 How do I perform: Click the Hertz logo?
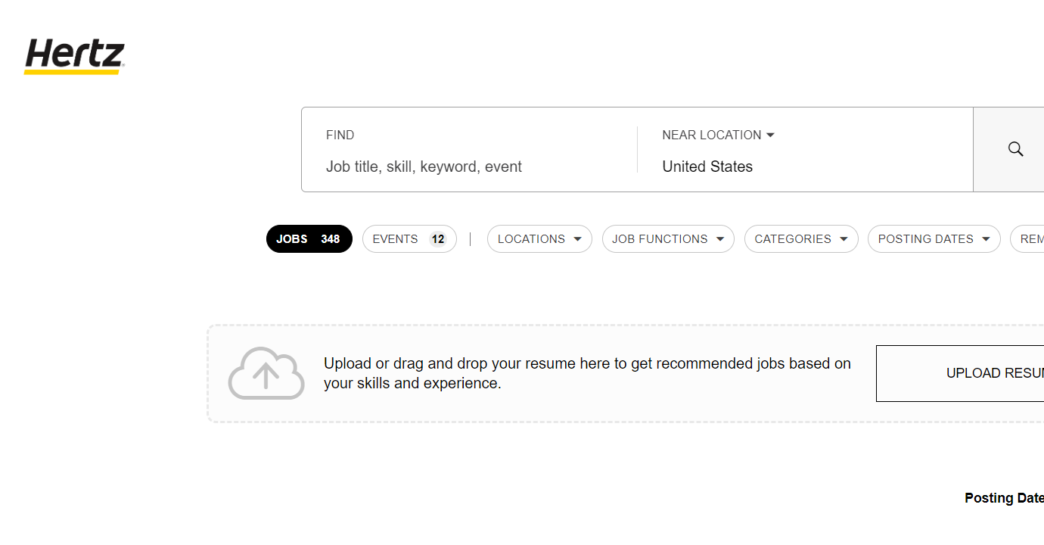click(74, 57)
